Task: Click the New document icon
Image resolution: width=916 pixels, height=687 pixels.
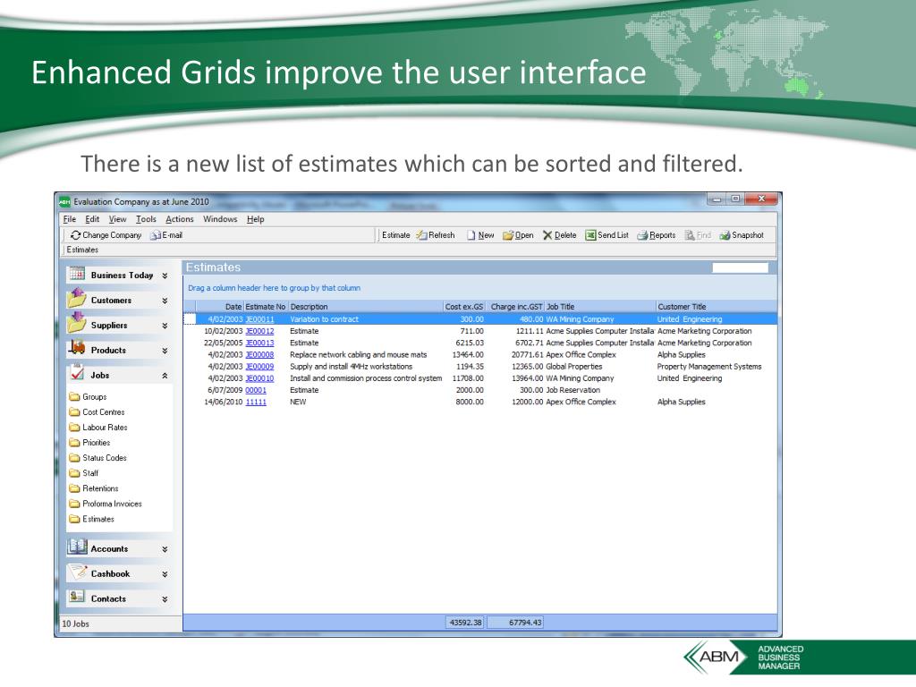Action: pyautogui.click(x=471, y=235)
